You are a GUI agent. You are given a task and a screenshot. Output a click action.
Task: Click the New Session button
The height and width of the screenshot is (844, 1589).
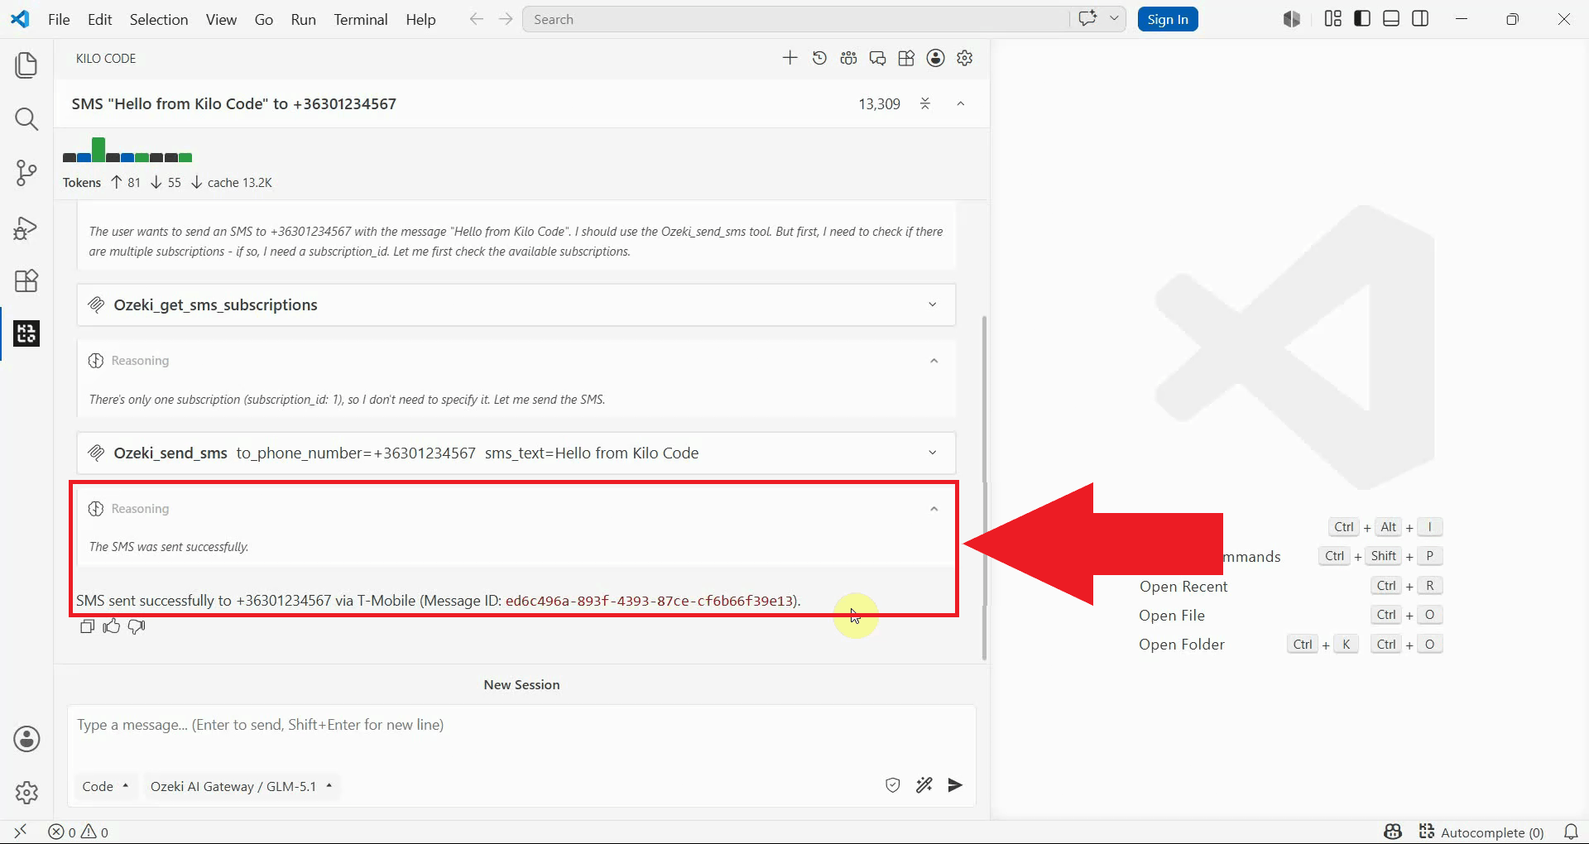521,685
